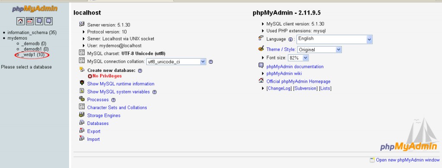Viewport: 442px width, 168px height.
Task: Select the _wrdp1 database
Action: (33, 55)
